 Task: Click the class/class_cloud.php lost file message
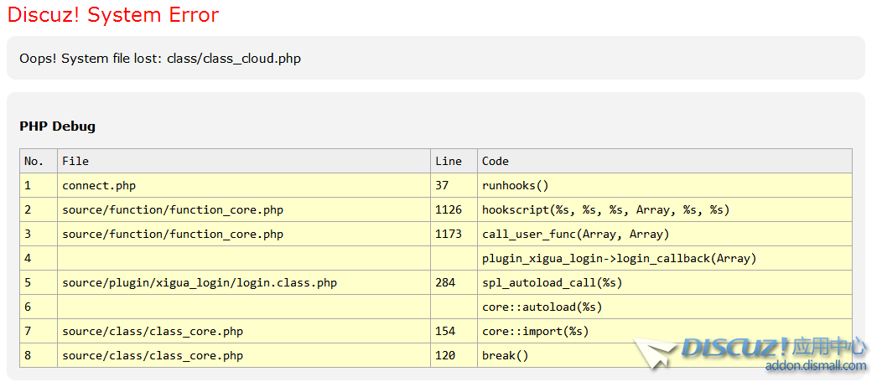(x=160, y=59)
